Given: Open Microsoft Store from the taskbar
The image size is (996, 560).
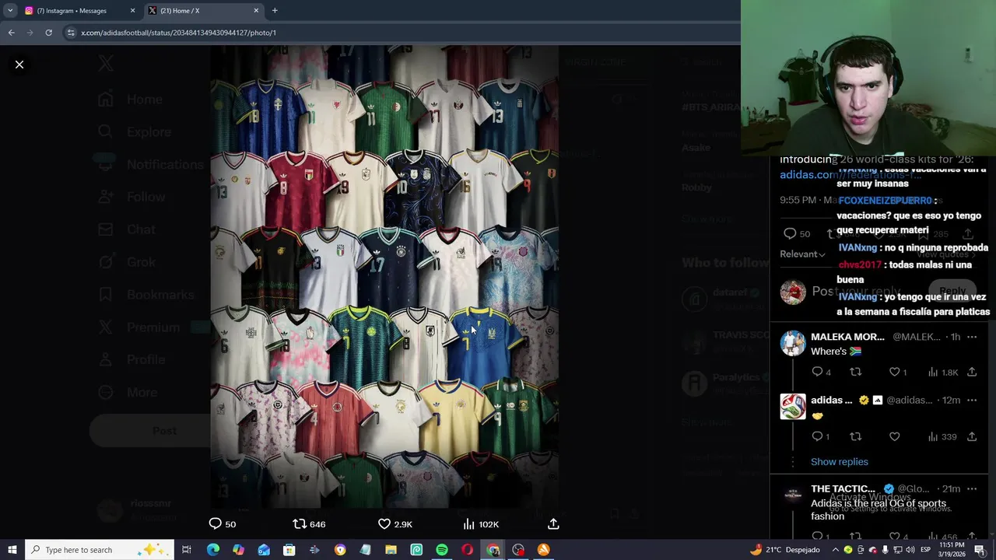Looking at the screenshot, I should [x=289, y=550].
